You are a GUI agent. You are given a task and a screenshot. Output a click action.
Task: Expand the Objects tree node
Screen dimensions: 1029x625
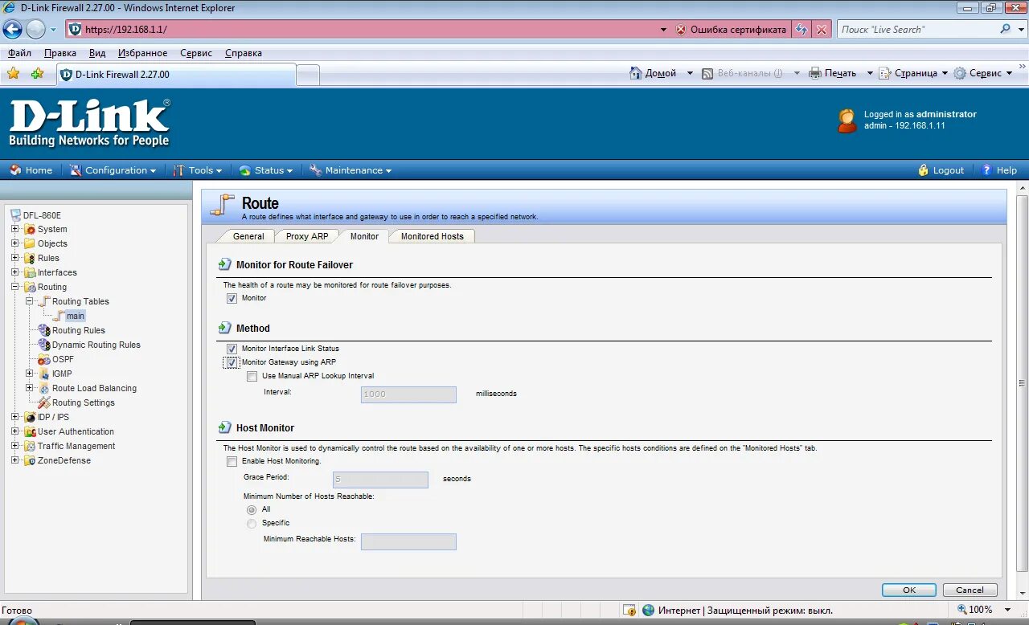click(x=15, y=243)
